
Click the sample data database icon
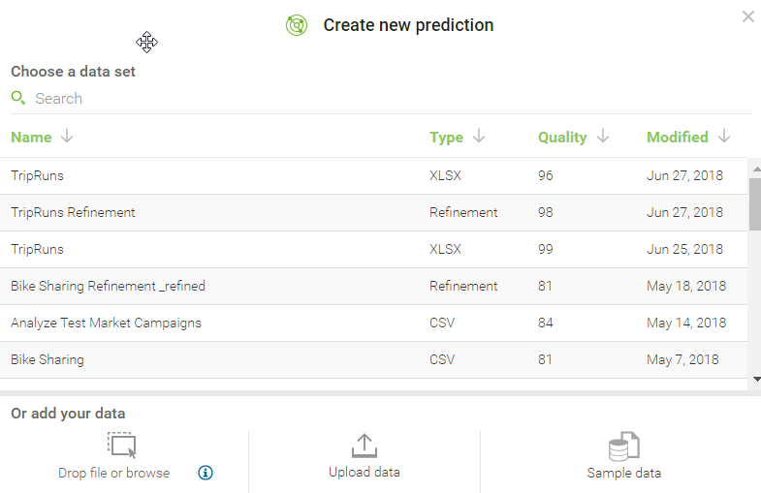pyautogui.click(x=623, y=447)
